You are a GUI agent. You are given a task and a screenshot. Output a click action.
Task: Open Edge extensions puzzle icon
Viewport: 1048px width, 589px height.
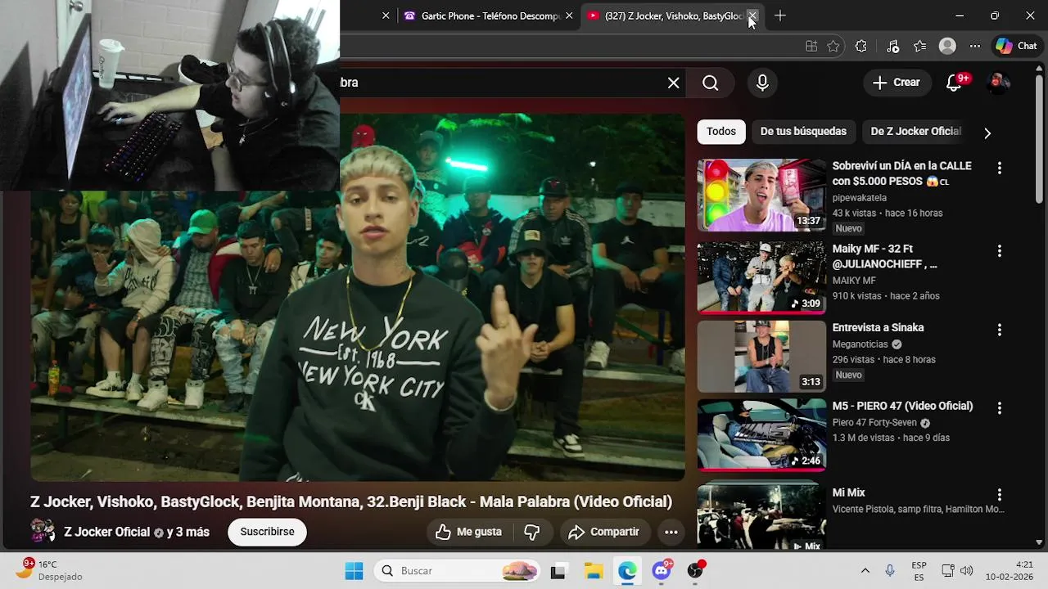(x=861, y=47)
